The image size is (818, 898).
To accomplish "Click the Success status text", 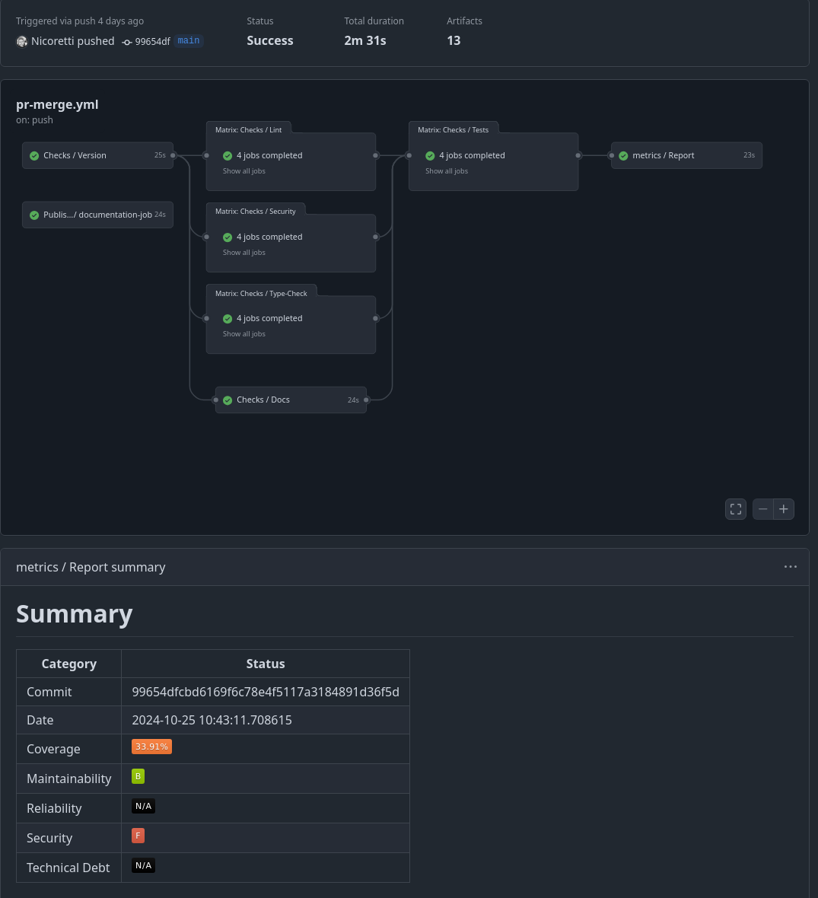I will coord(270,40).
